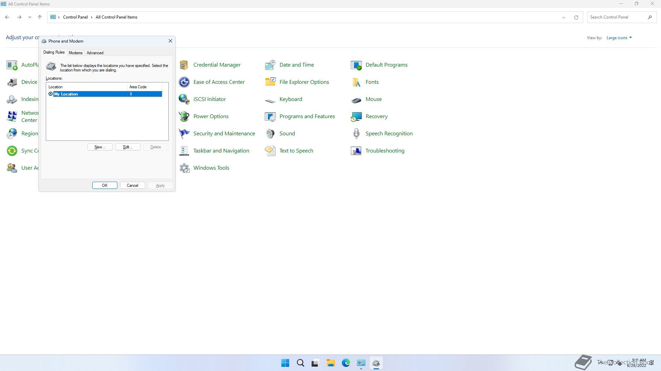
Task: Open the Text to Speech icon
Action: click(270, 151)
